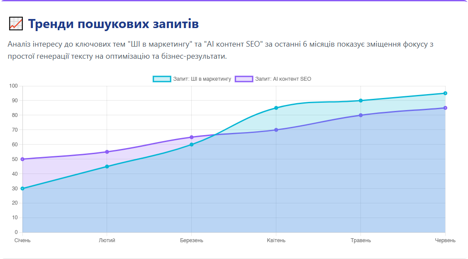
Task: Expand details on the Квітень data point
Action: click(x=276, y=108)
